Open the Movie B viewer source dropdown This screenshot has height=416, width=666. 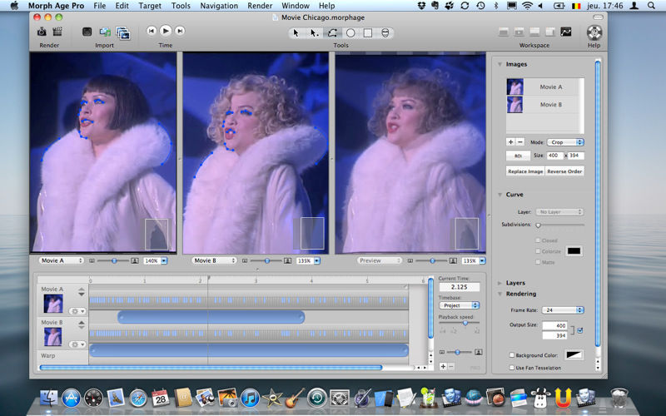tap(214, 260)
